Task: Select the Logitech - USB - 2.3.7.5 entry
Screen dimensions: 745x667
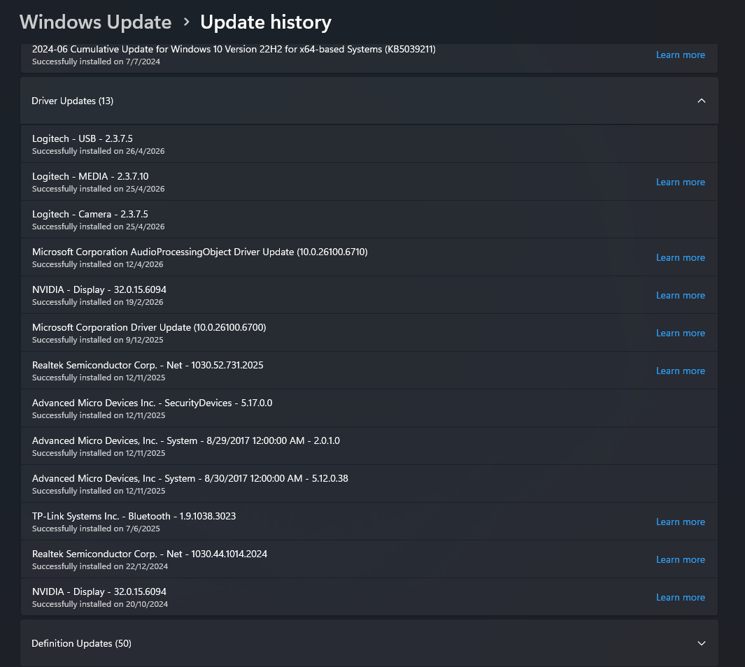Action: [x=369, y=144]
